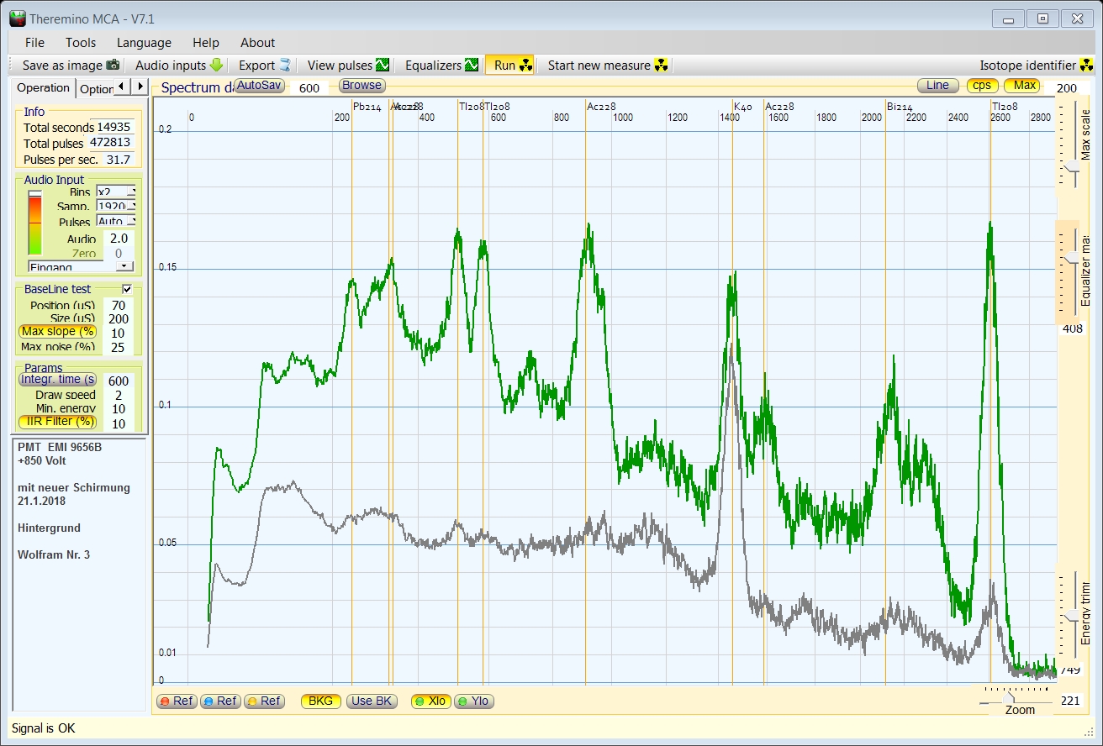1103x746 pixels.
Task: Click the Pb214 isotope label
Action: (x=367, y=107)
